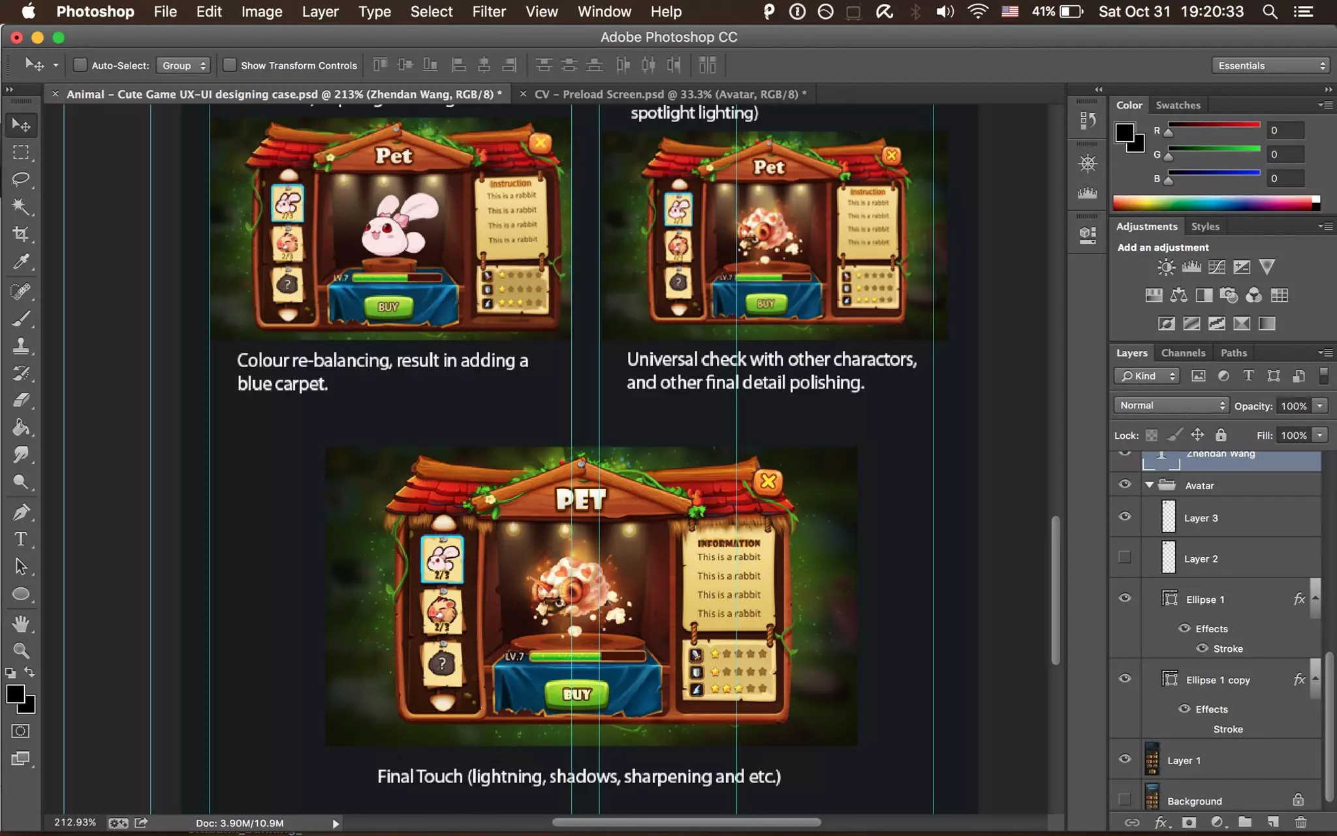Select the Brush tool
This screenshot has width=1337, height=836.
tap(21, 319)
